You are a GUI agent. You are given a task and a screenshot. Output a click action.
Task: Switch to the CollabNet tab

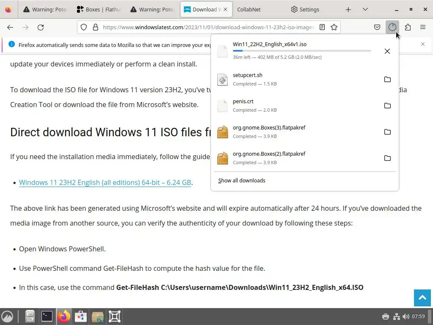pos(249,9)
